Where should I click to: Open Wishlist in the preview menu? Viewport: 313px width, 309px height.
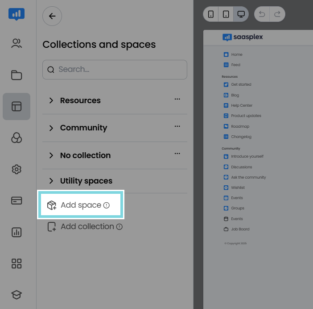click(238, 188)
